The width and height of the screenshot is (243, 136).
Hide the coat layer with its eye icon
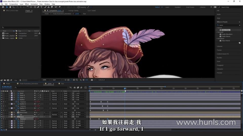[2, 125]
